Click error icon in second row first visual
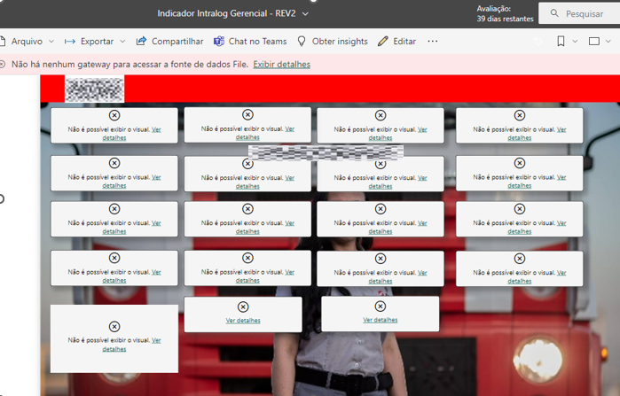The image size is (620, 396). click(x=114, y=163)
